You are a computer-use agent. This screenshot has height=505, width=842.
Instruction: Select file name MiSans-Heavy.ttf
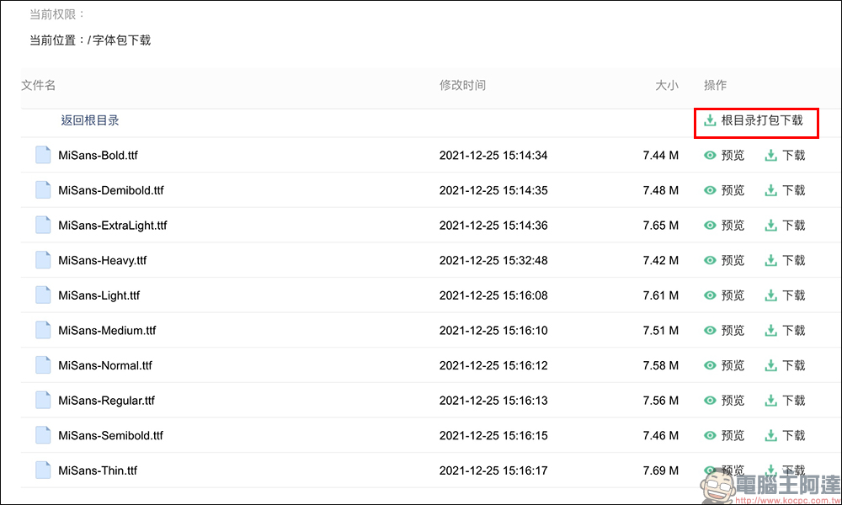tap(102, 261)
